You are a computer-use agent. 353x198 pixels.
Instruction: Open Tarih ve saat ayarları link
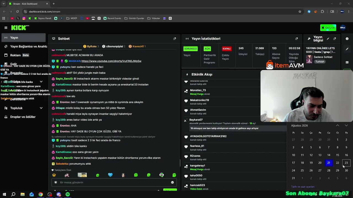point(303,187)
